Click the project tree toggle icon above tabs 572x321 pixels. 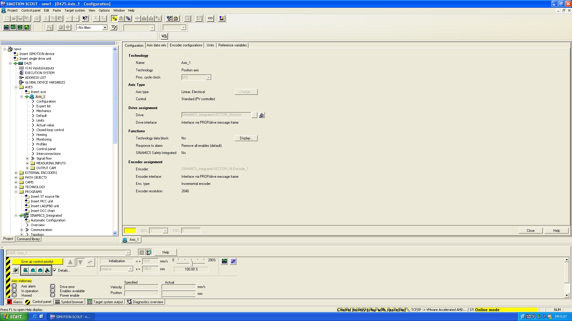coord(164,36)
